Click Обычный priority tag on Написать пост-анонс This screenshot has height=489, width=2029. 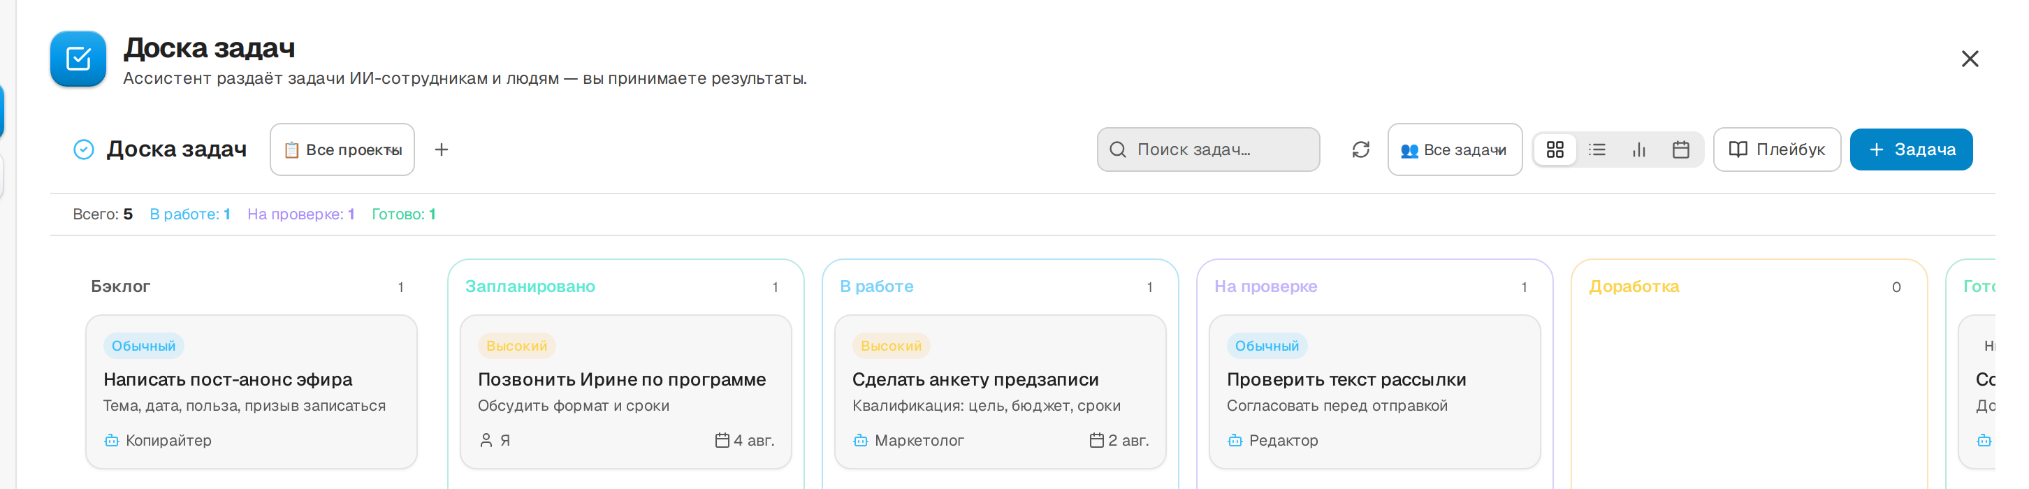click(x=143, y=346)
